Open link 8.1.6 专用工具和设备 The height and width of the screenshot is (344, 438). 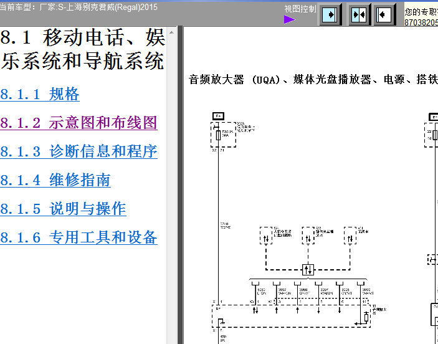point(79,238)
